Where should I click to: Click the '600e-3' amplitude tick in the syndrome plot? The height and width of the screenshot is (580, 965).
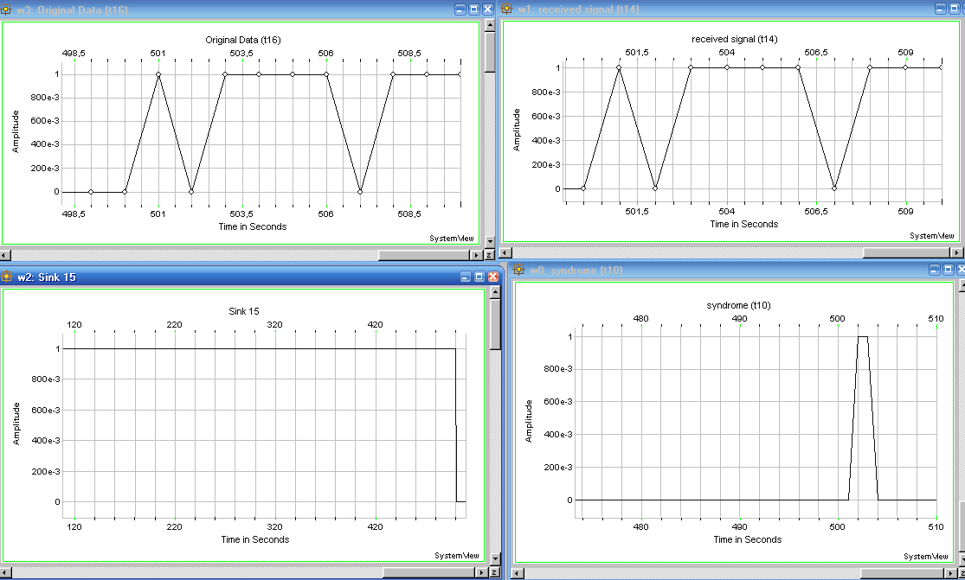click(558, 401)
